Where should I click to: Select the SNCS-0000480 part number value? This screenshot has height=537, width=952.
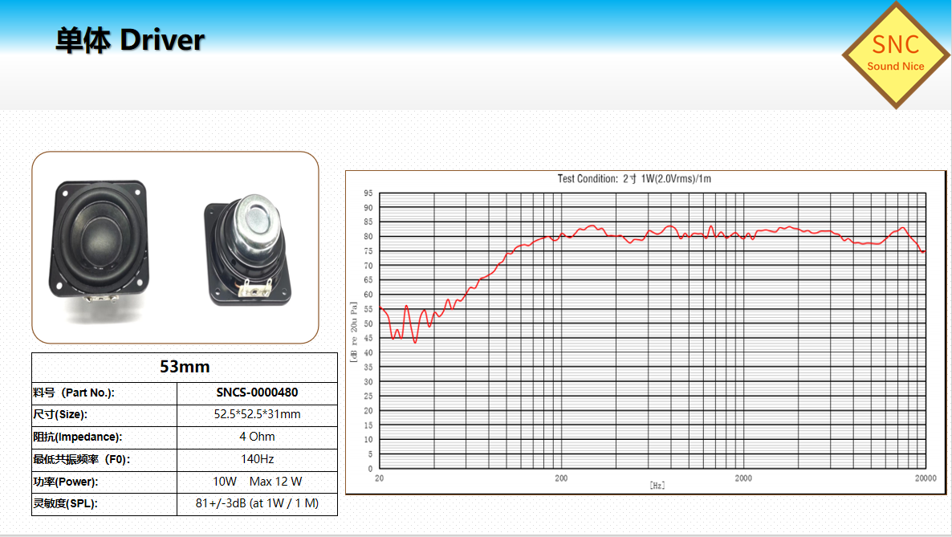click(257, 393)
